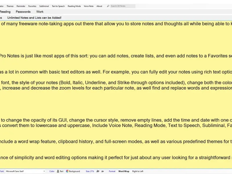Click the font dropdown arrow
This screenshot has height=174, width=232.
click(44, 171)
